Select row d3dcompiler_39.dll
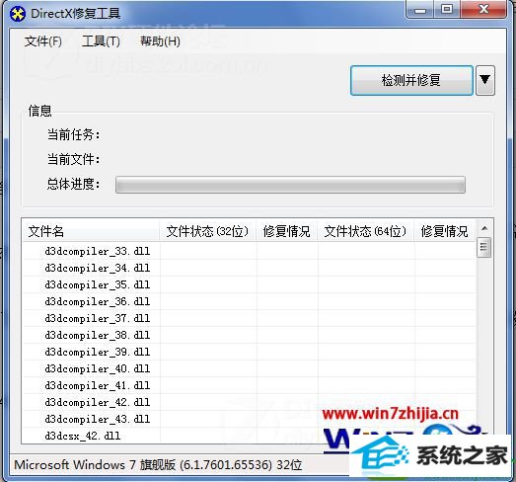The image size is (516, 482). pyautogui.click(x=249, y=352)
